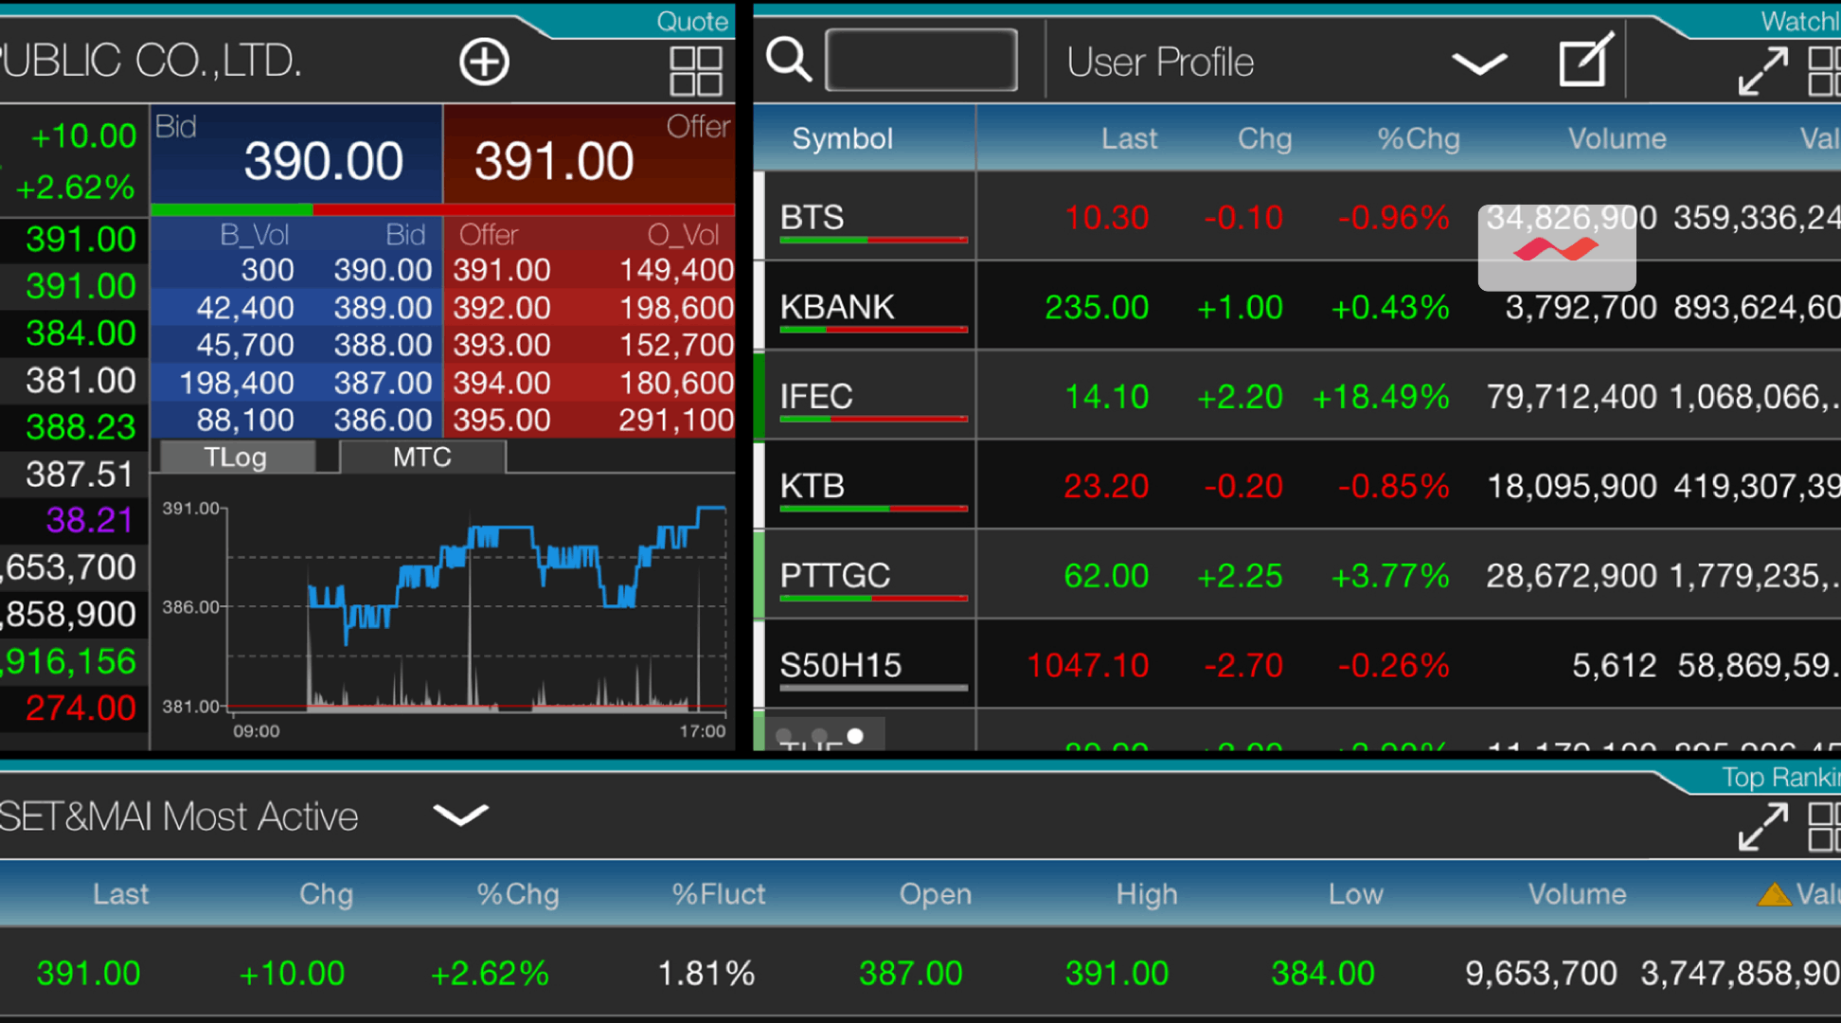This screenshot has height=1023, width=1841.
Task: Sort watchlist by Symbol column header
Action: point(843,138)
